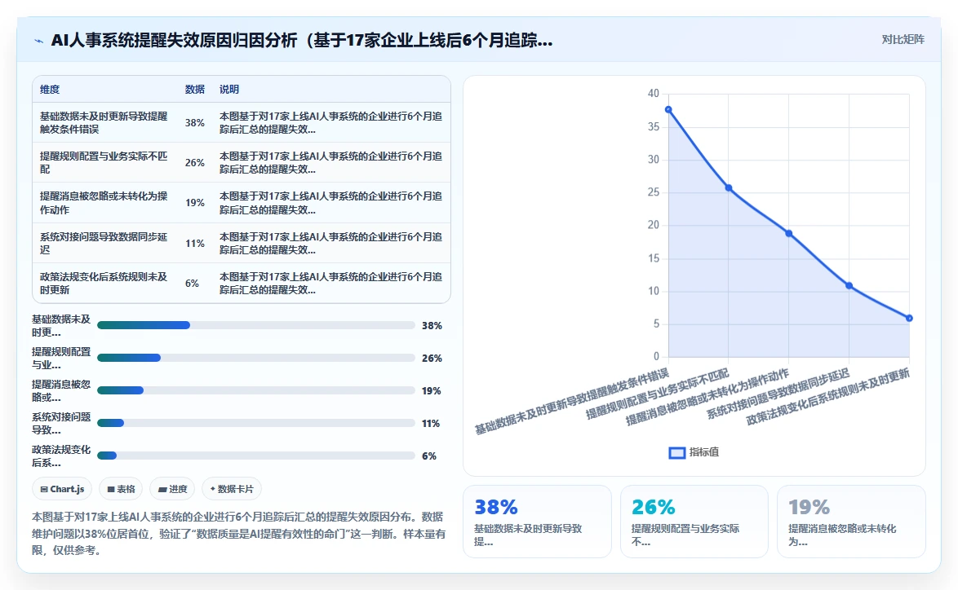Screen dimensions: 958x590
Task: Click table cell 系统对接问题导致数据同步延迟
Action: tap(104, 243)
